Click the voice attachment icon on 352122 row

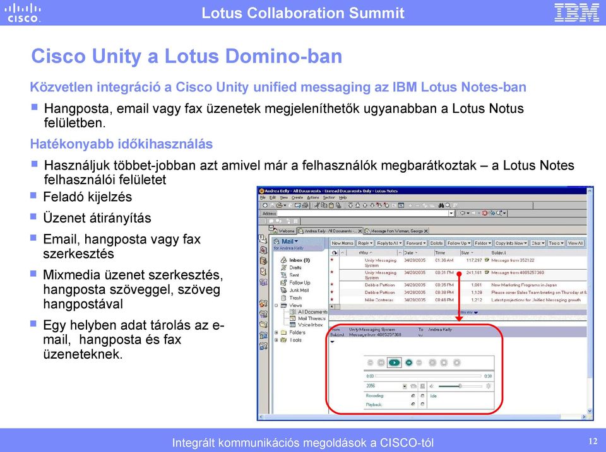coord(487,260)
